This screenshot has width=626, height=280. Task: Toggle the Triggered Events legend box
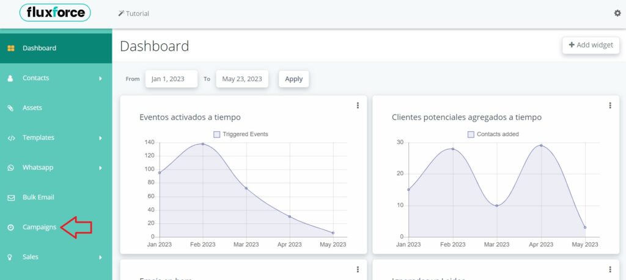tap(217, 135)
